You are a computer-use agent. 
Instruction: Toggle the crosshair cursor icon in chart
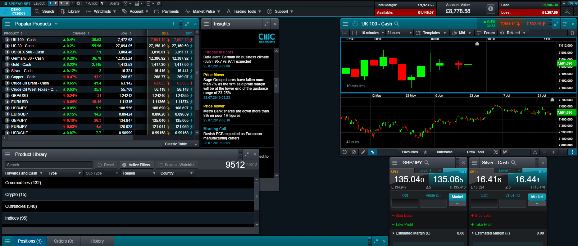563,152
